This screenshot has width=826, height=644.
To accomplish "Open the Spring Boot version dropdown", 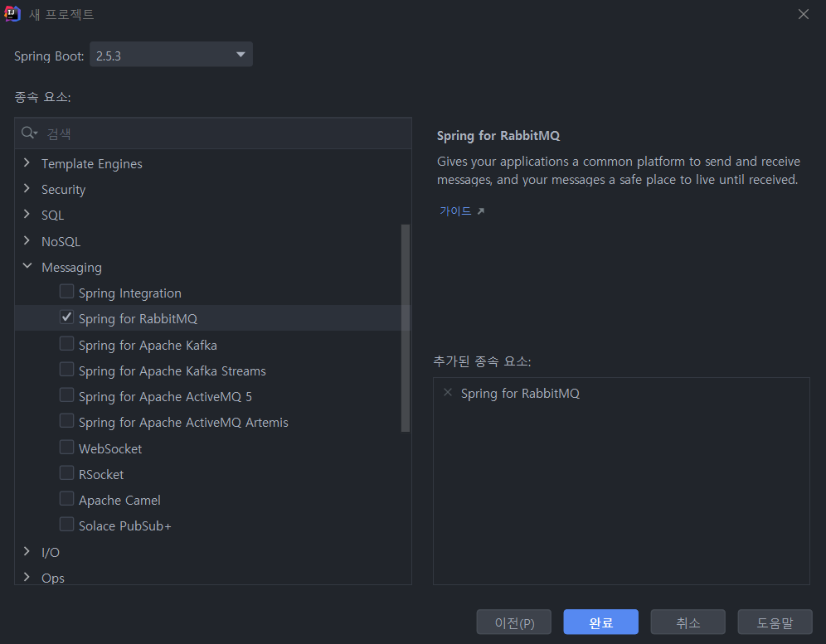I will (x=171, y=55).
